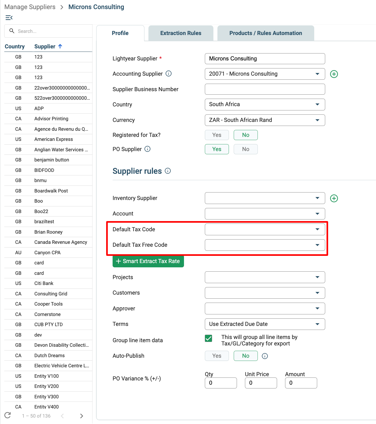Select supplier Cornerstone
Image resolution: width=376 pixels, height=424 pixels.
(48, 314)
